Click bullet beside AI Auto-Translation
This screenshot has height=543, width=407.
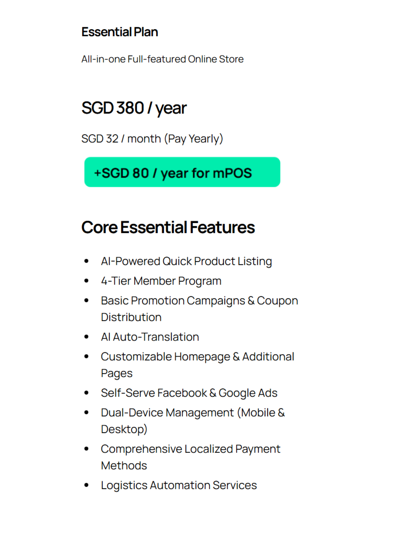tap(86, 337)
